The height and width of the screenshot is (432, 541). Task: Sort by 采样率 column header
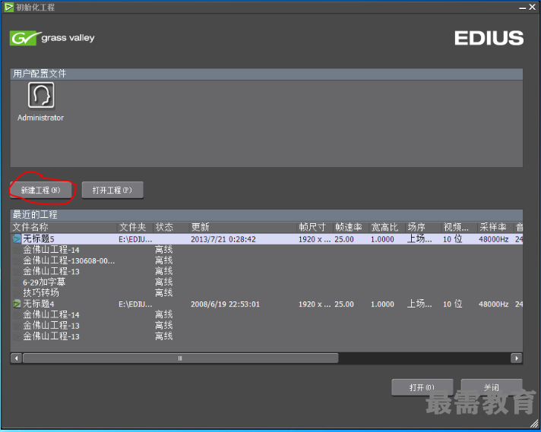(x=496, y=227)
